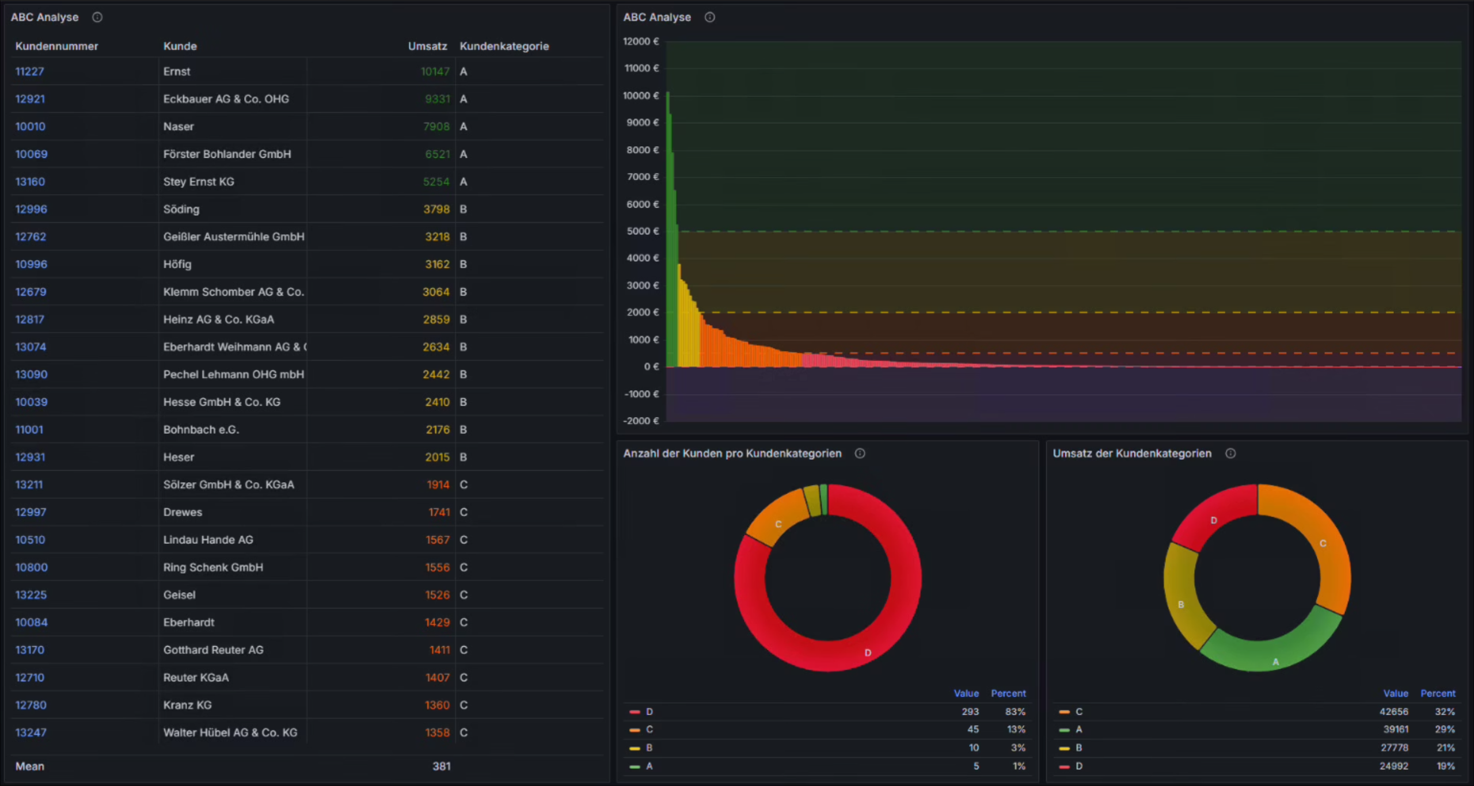
Task: Toggle series D in customer count legend
Action: click(x=649, y=712)
